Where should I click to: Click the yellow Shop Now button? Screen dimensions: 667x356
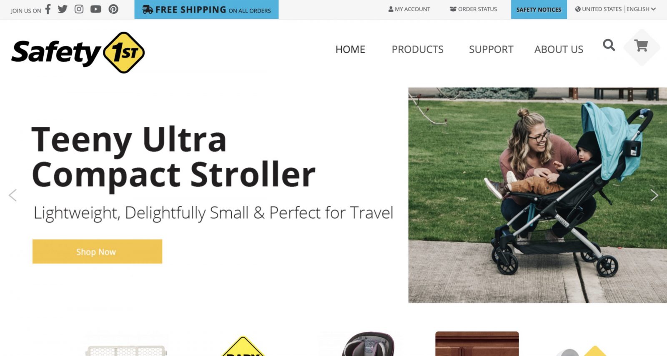pos(97,251)
